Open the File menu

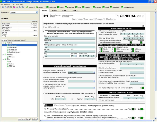(x=2, y=4)
